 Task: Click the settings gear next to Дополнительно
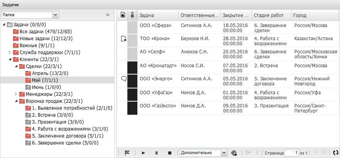(234, 153)
